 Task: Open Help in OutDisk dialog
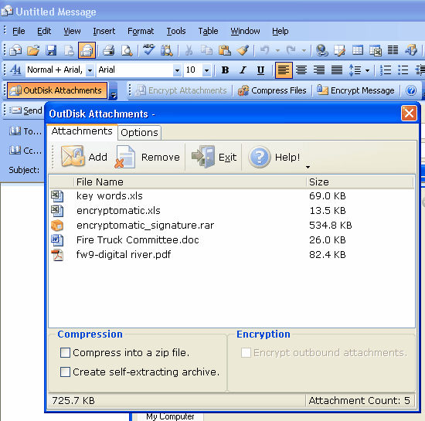point(274,157)
